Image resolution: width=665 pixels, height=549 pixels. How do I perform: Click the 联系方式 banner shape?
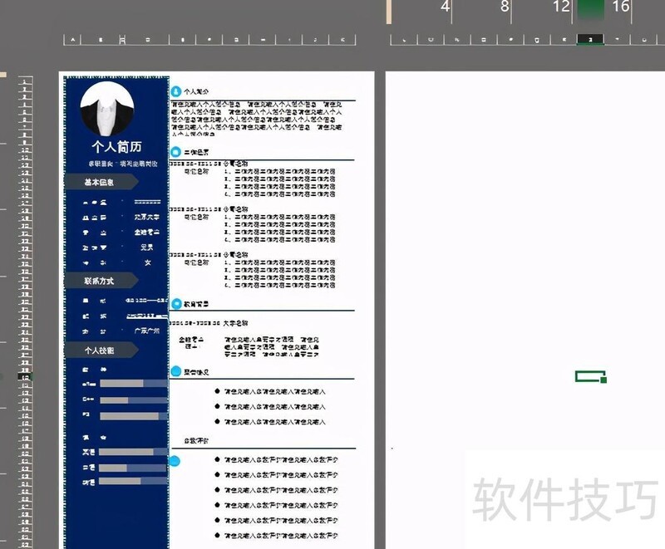101,281
